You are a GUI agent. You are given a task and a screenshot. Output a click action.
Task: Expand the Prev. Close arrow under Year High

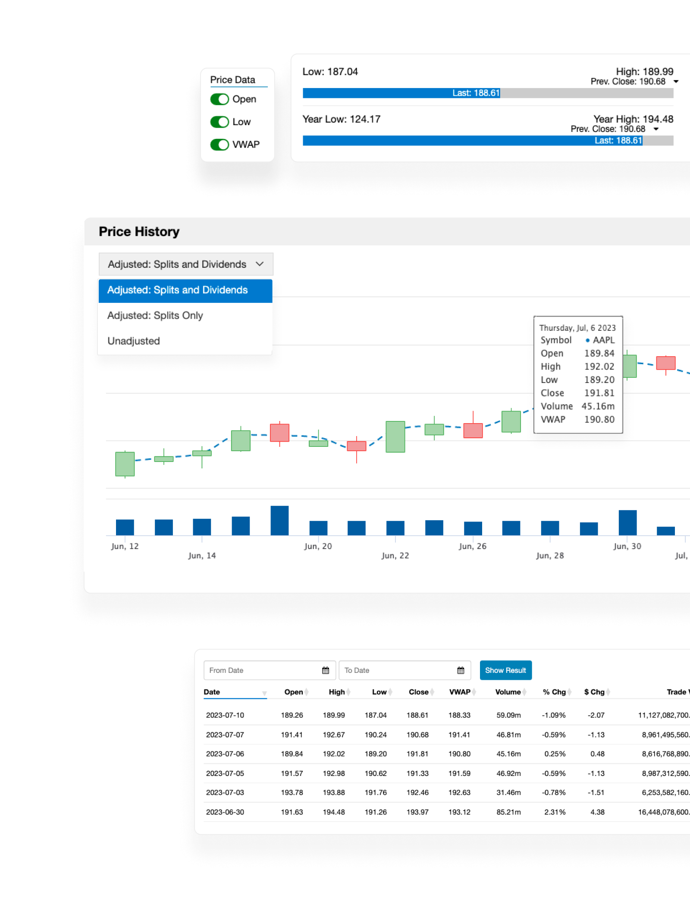656,129
